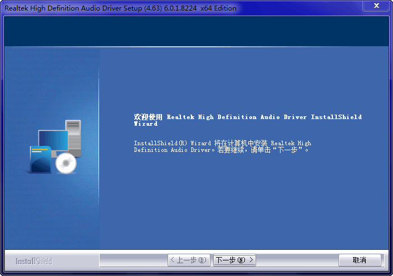Click the InstallShield logo

click(33, 261)
